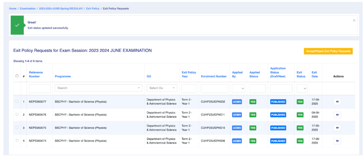Screen dimensions: 363x156
Task: Open the Applied By filter dropdown
Action: click(238, 88)
